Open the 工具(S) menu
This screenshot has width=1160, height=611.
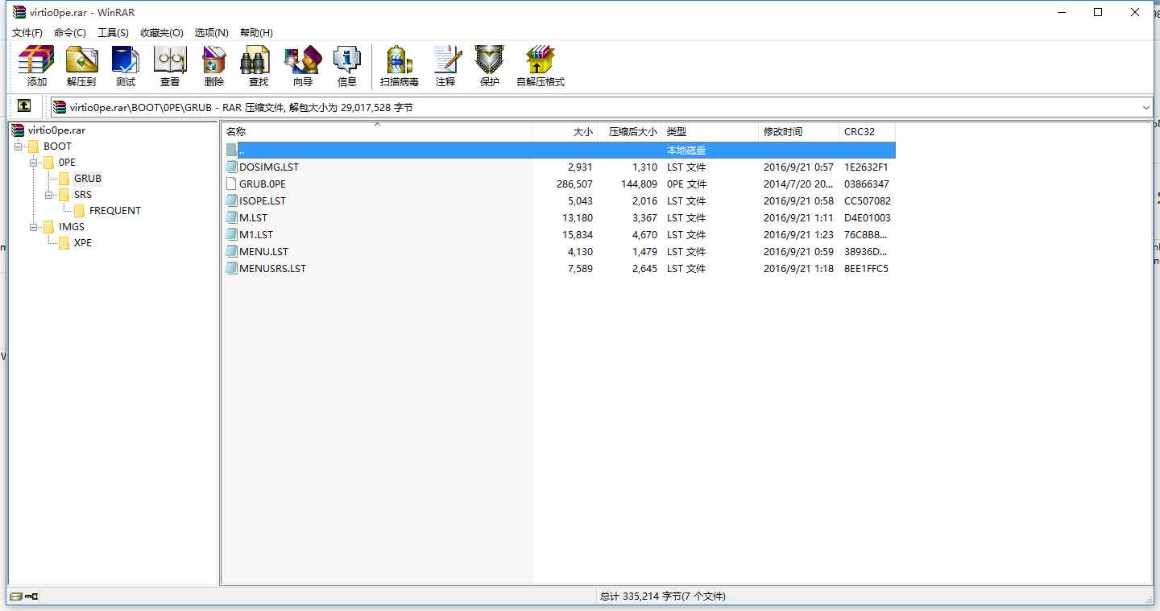coord(113,33)
